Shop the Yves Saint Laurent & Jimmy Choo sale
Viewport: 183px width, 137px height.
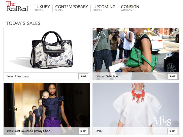coord(83,131)
